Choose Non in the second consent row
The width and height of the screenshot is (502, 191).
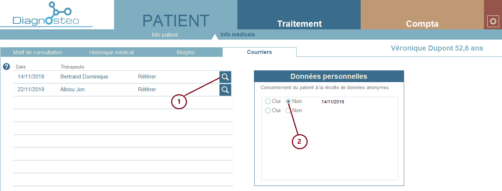[x=289, y=111]
